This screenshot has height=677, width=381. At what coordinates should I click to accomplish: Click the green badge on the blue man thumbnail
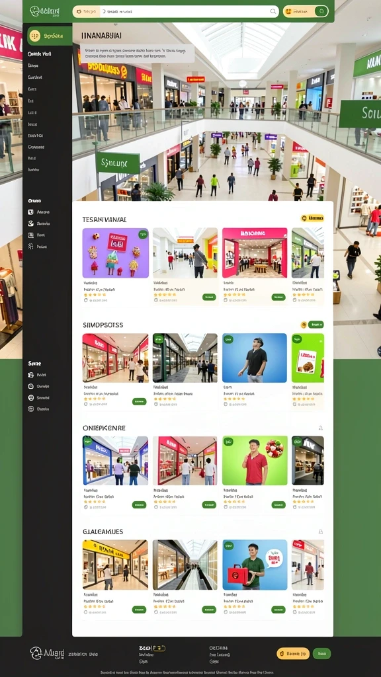228,339
